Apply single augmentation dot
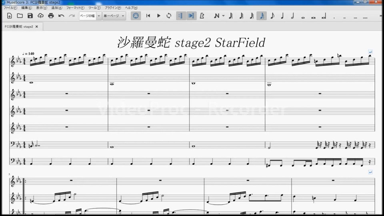This screenshot has width=384, height=216. [334, 17]
